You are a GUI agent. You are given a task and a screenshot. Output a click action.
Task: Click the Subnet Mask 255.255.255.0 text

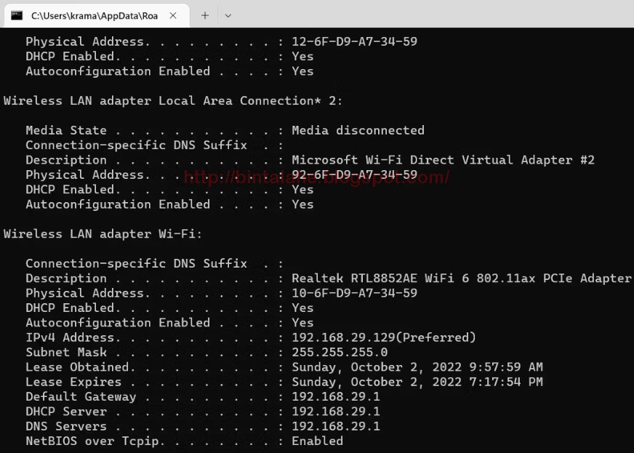click(340, 352)
